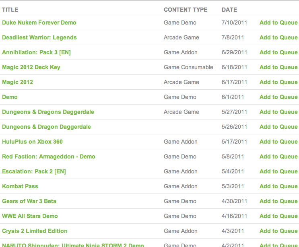The width and height of the screenshot is (299, 247).
Task: Add Dungeons & Dragon Daggerdale 5/26/2011 to queue
Action: click(x=278, y=127)
